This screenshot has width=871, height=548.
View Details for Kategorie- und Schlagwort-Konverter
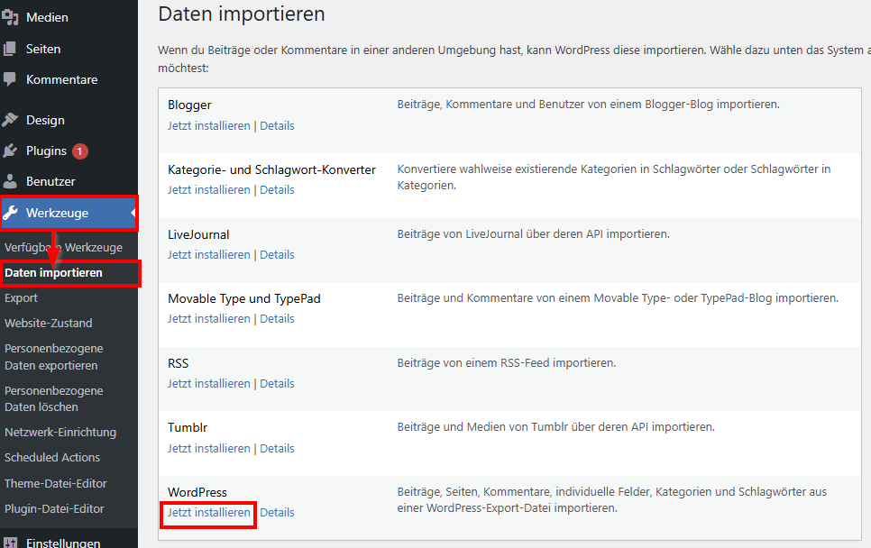(277, 190)
